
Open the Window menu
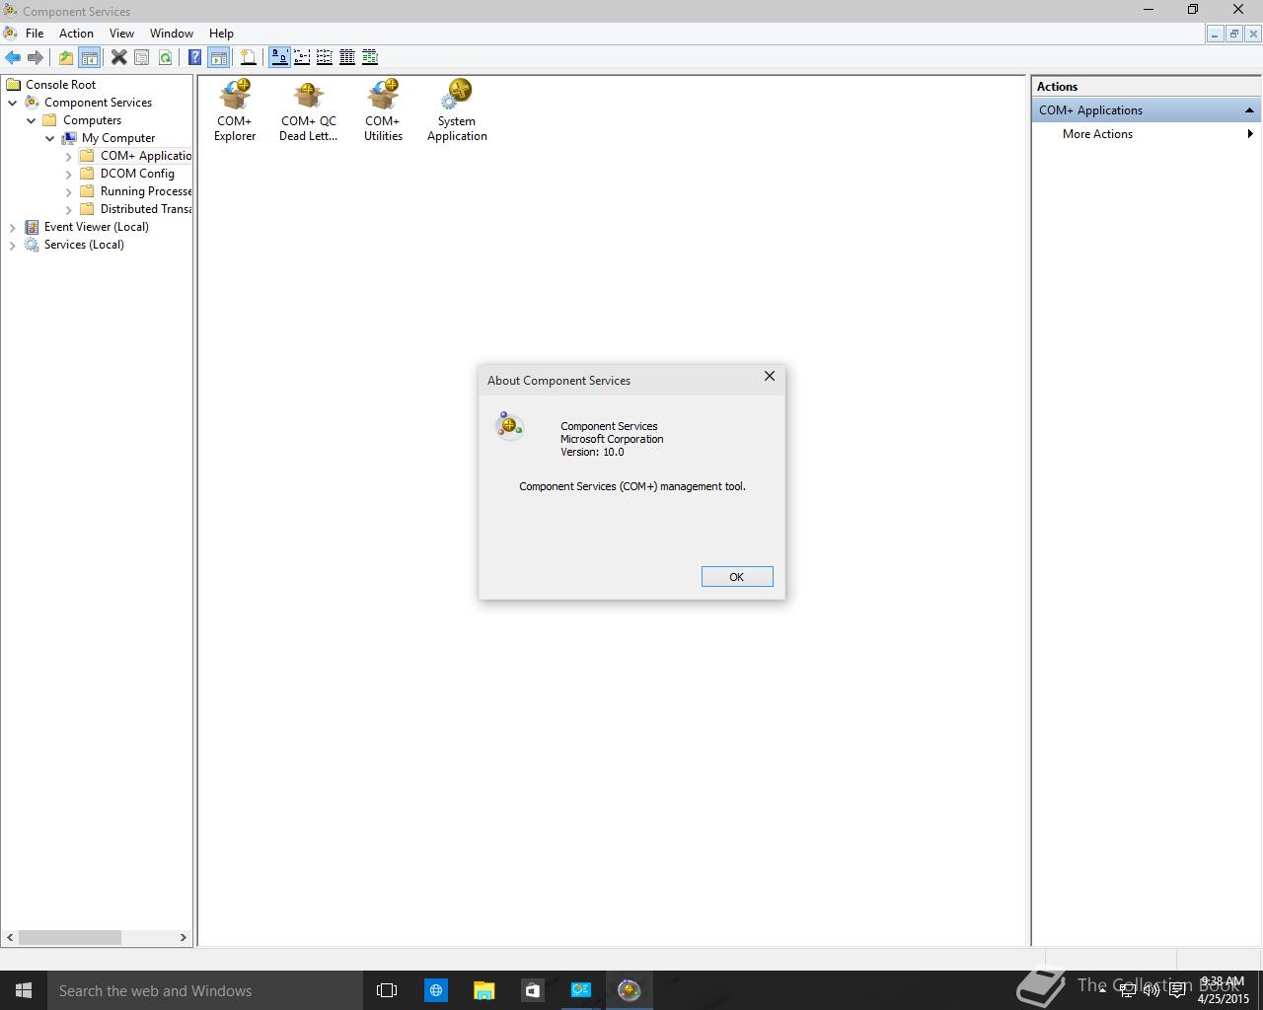pyautogui.click(x=172, y=33)
